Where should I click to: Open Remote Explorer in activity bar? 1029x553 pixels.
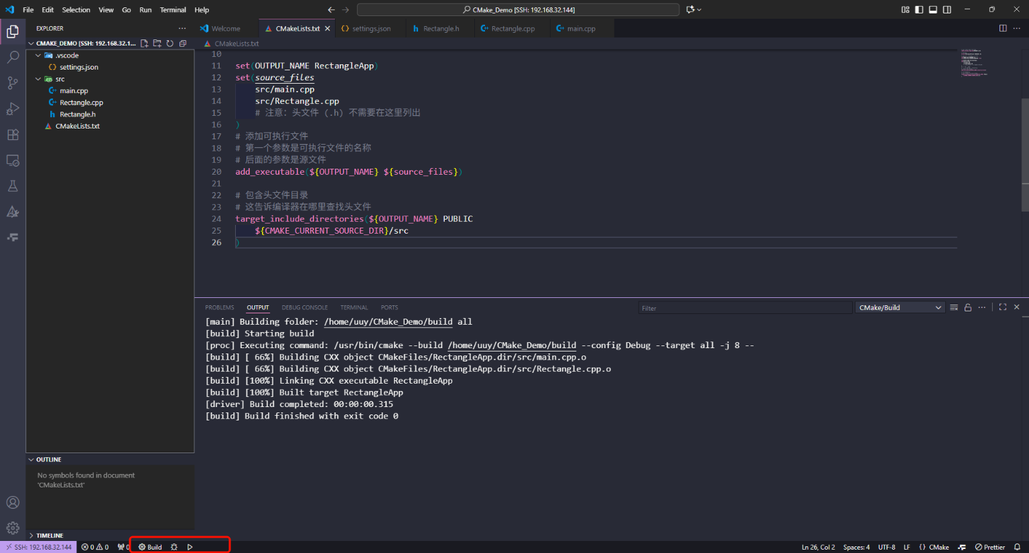point(13,161)
